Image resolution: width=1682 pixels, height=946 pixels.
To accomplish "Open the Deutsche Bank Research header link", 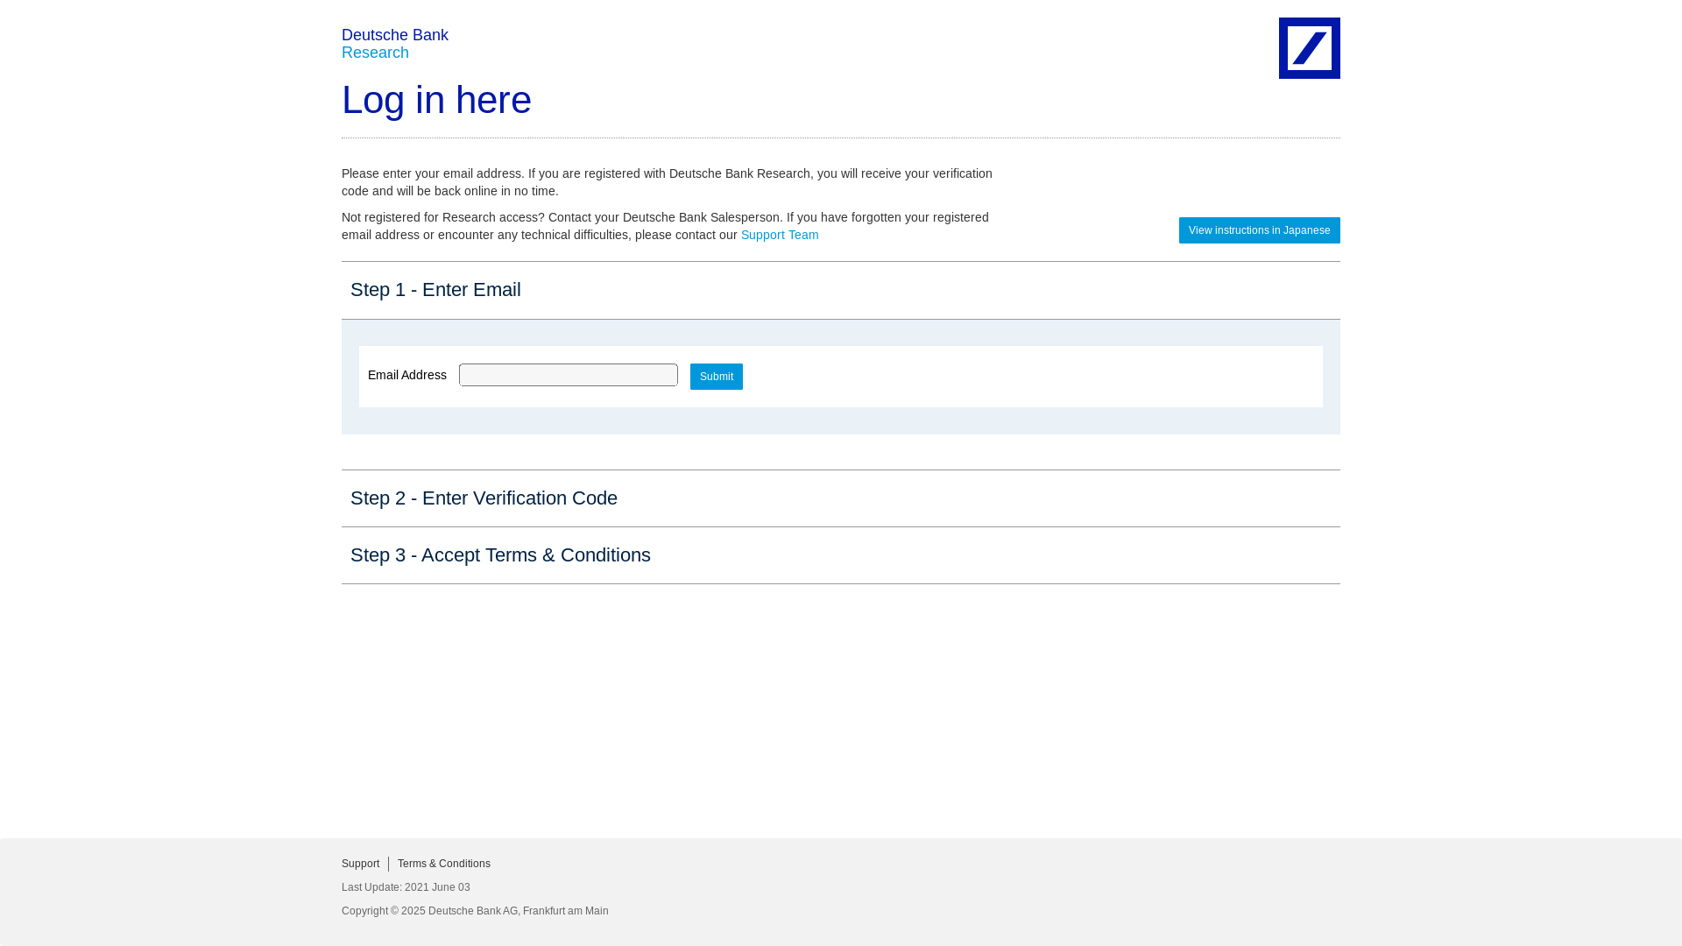I will (x=395, y=44).
